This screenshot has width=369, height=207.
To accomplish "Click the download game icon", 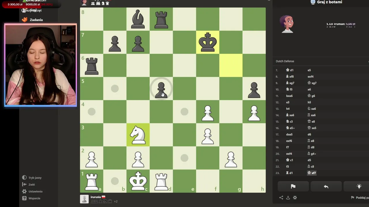I will click(288, 198).
